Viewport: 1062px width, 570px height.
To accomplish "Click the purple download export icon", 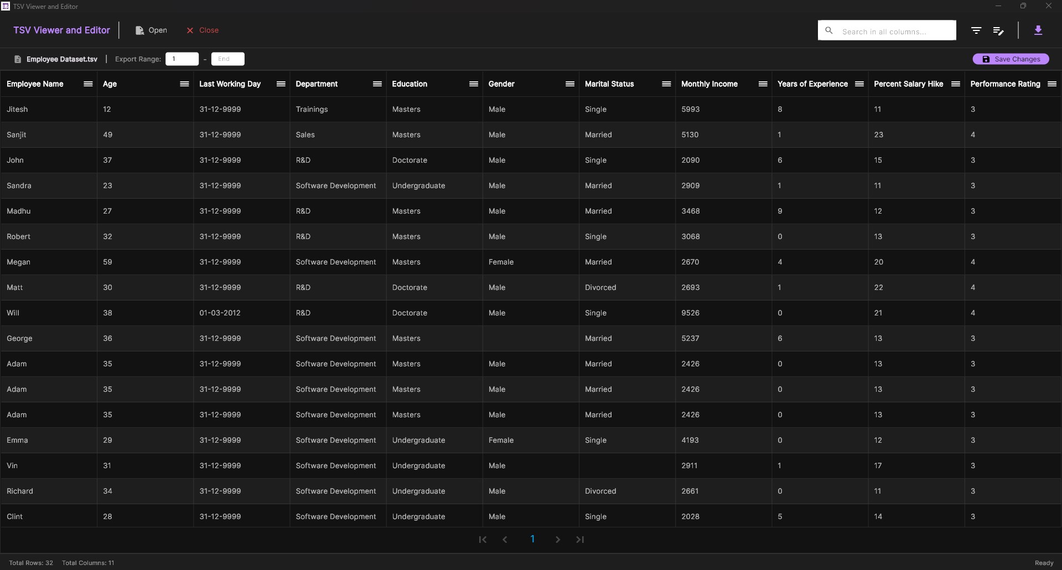I will (x=1038, y=30).
